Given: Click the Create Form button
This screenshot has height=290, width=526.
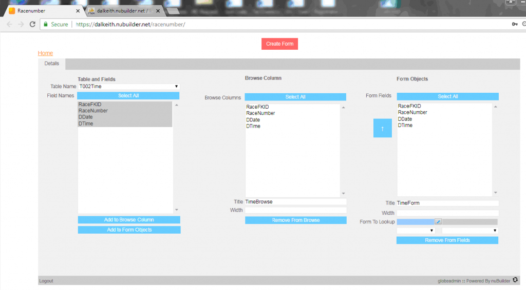Looking at the screenshot, I should pos(280,44).
